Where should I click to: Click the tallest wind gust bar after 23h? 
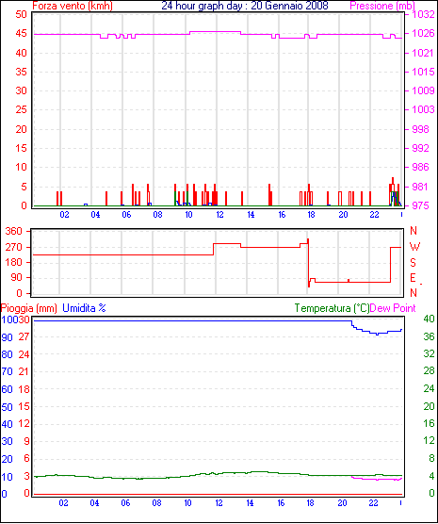(x=393, y=191)
